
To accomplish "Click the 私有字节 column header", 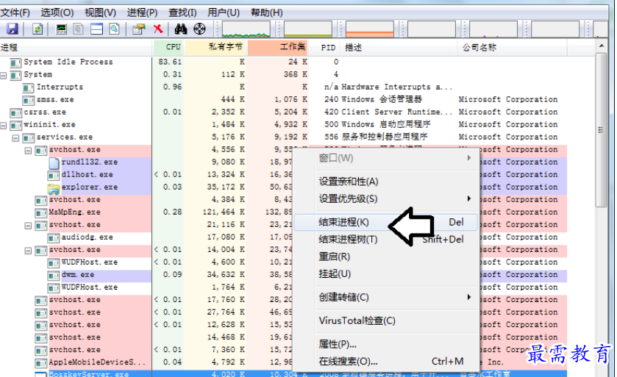I will click(x=215, y=47).
